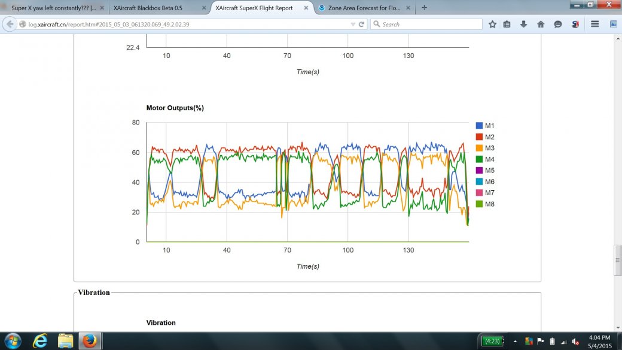Click the orange M3 legend swatch
This screenshot has height=350, width=622.
[479, 148]
